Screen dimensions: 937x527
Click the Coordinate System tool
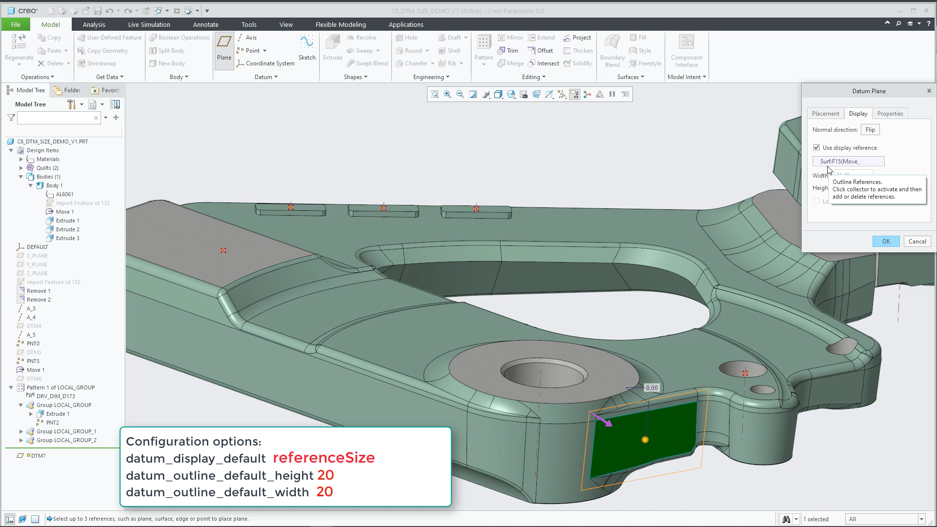[x=265, y=63]
